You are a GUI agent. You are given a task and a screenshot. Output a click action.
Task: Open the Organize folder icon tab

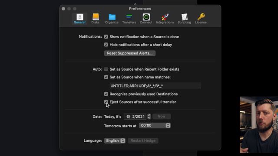pyautogui.click(x=112, y=19)
